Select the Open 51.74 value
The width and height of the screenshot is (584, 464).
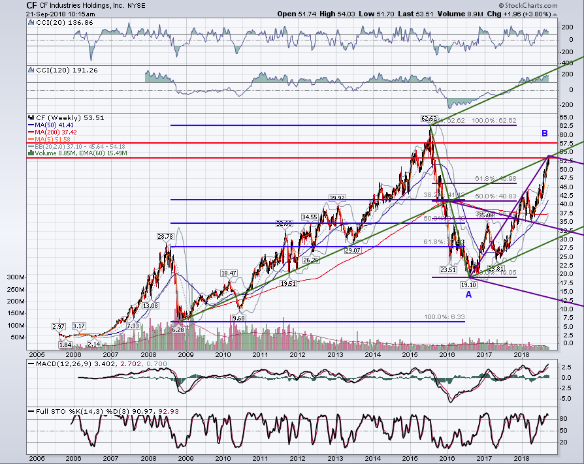(297, 14)
